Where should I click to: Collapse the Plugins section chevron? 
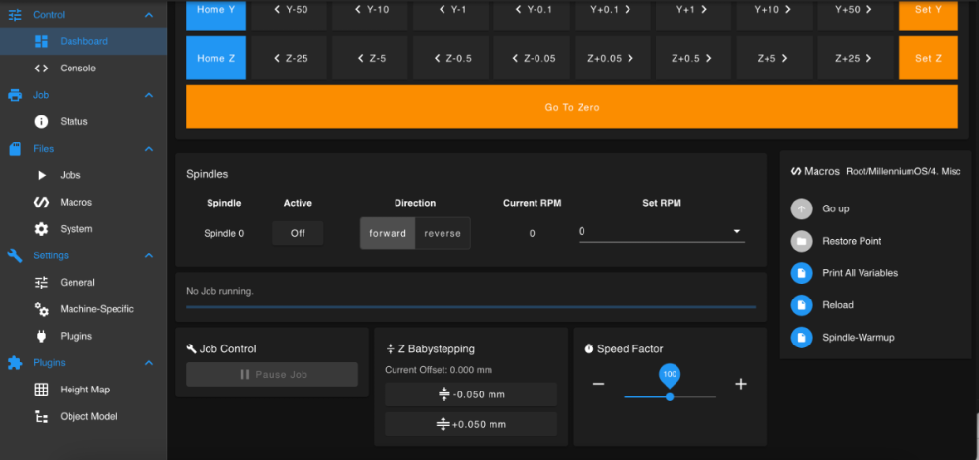pyautogui.click(x=148, y=363)
